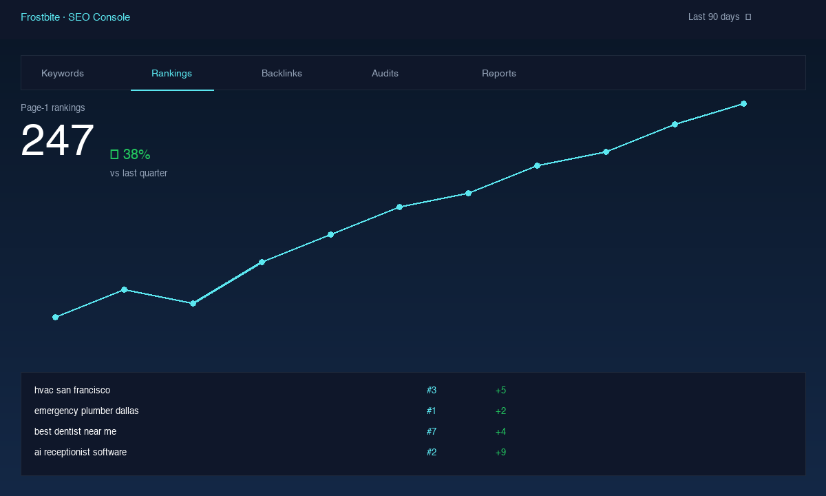Image resolution: width=826 pixels, height=496 pixels.
Task: Click the 247 page-1 rankings figure
Action: click(x=57, y=141)
